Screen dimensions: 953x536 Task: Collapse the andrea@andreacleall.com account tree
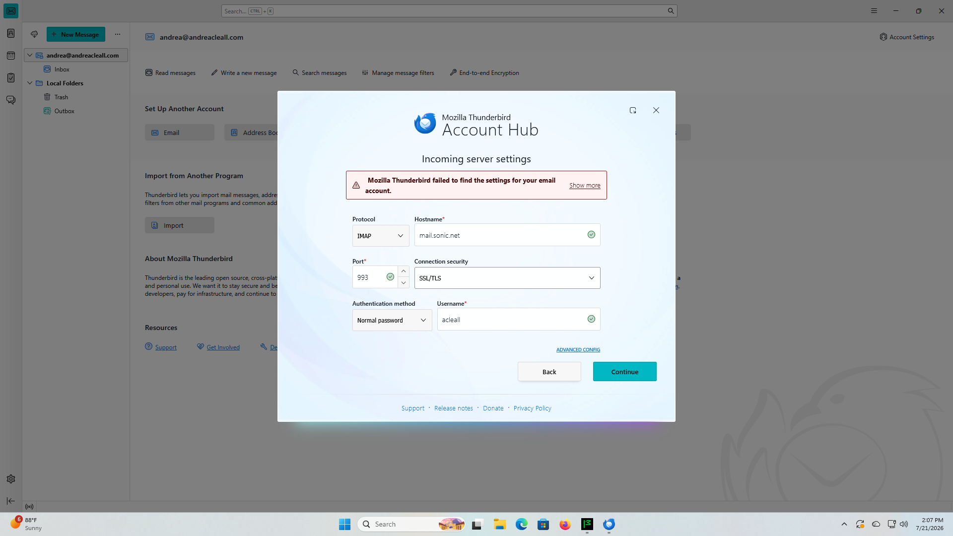click(30, 55)
